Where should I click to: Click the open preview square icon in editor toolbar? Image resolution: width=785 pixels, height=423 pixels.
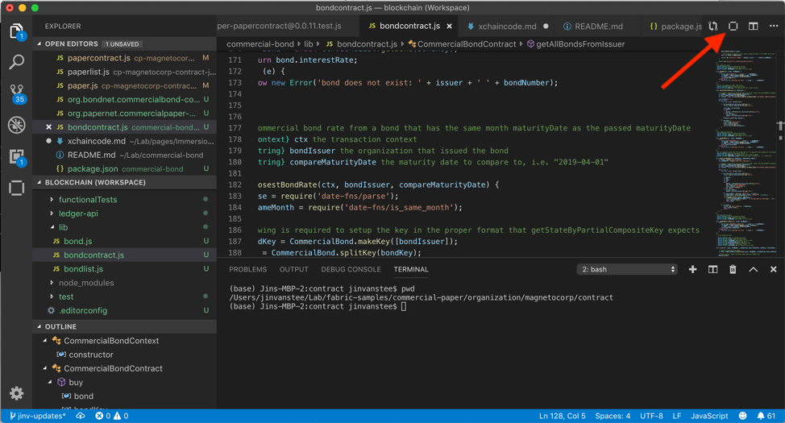(x=733, y=26)
